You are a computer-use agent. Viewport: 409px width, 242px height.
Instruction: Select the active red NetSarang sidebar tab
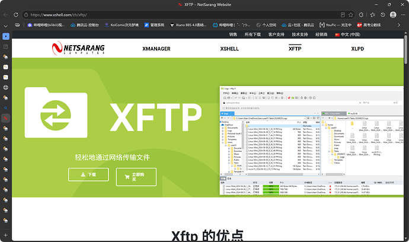(x=6, y=118)
